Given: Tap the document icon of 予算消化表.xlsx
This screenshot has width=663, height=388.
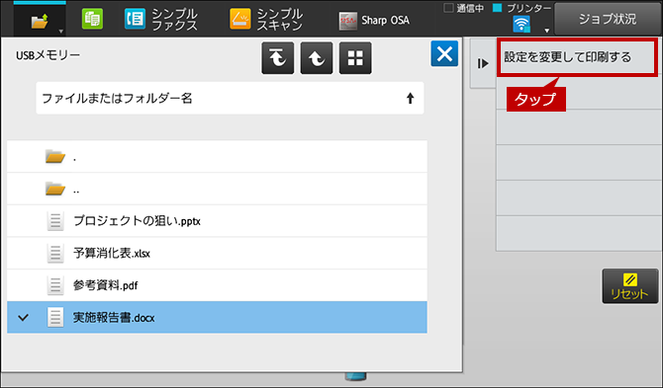Looking at the screenshot, I should tap(55, 253).
